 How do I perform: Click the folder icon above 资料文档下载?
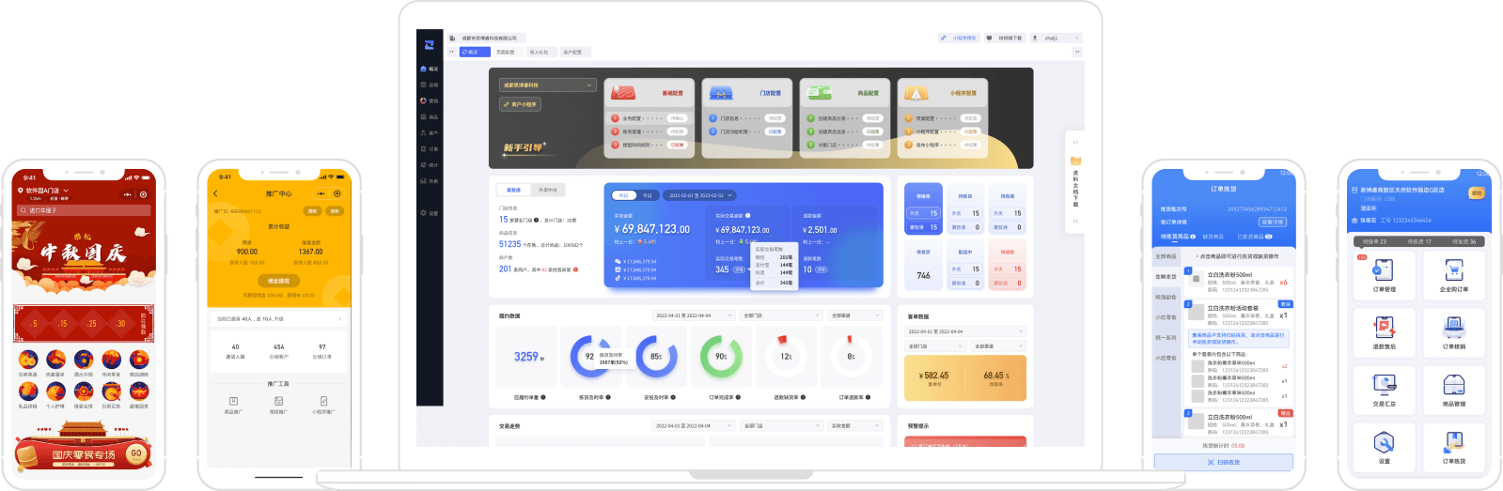tap(1076, 161)
